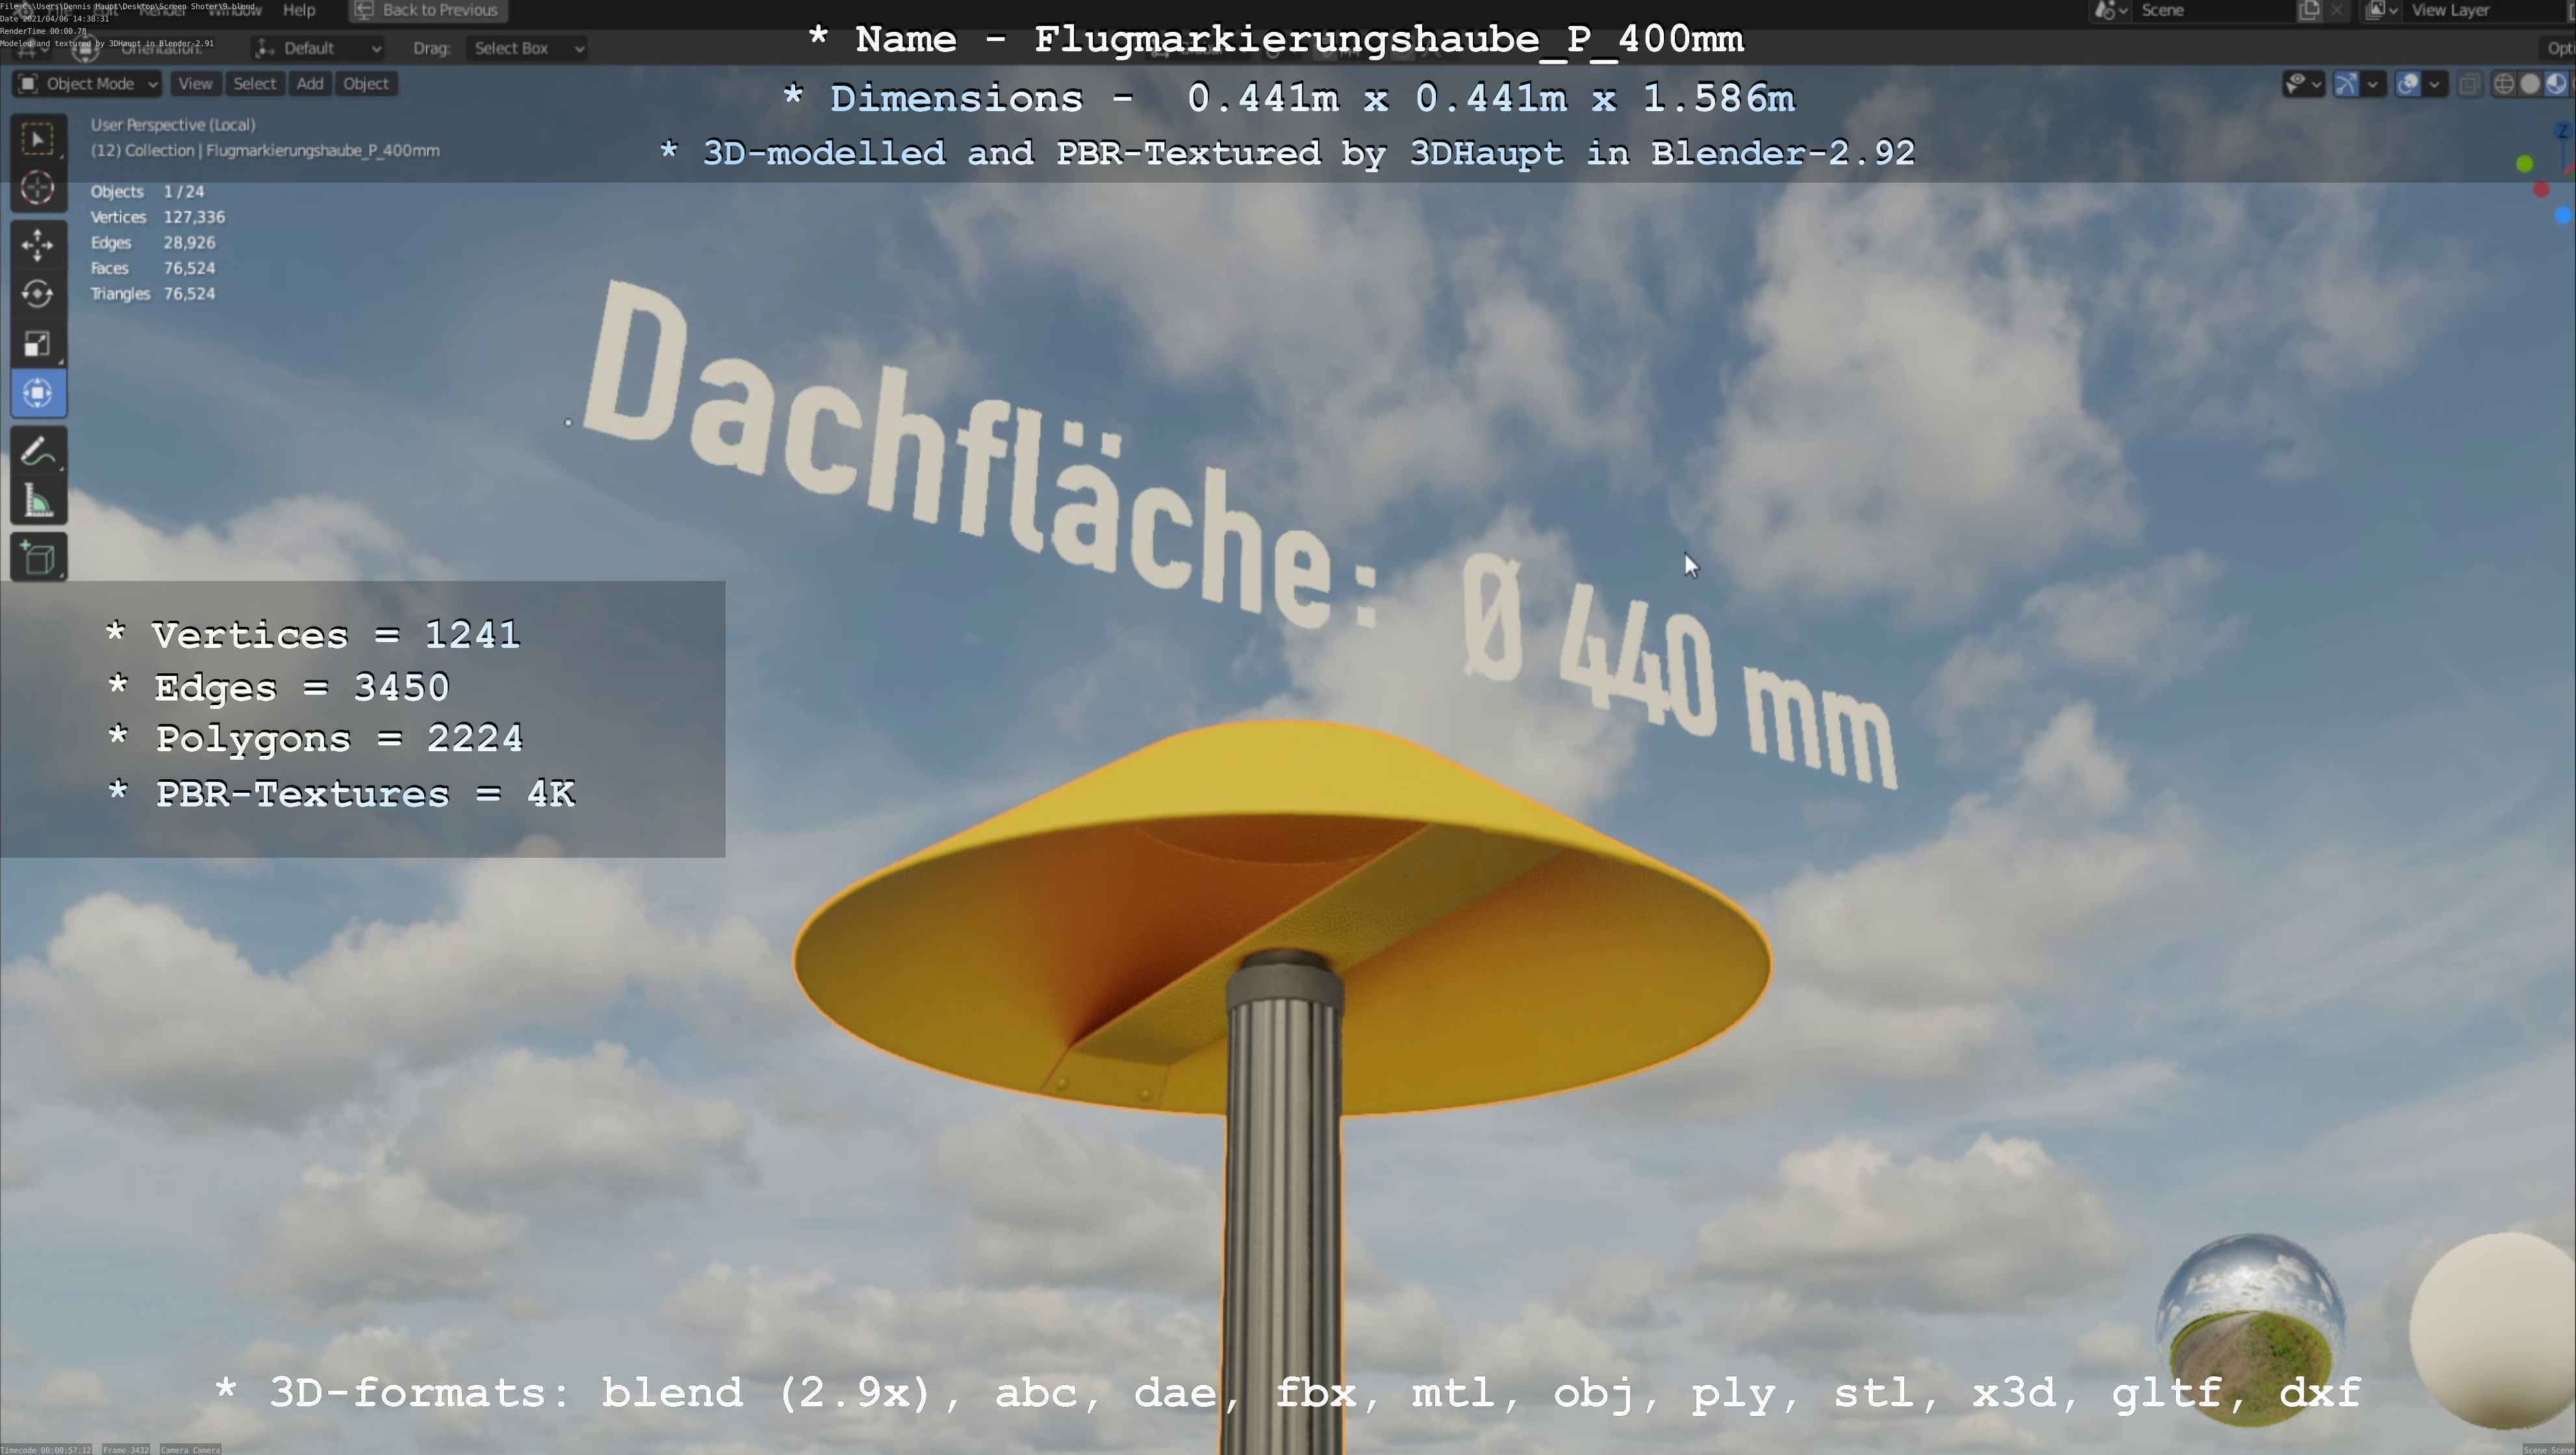This screenshot has width=2576, height=1455.
Task: Open the Object Mode dropdown
Action: [x=87, y=84]
